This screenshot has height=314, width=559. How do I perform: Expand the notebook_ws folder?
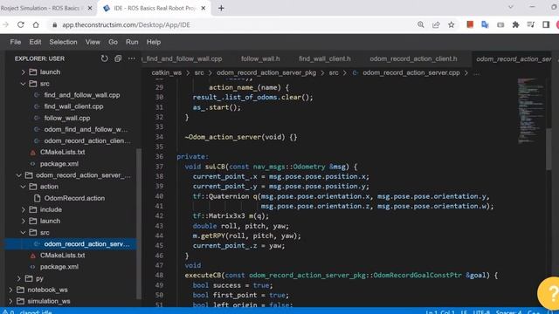point(10,290)
